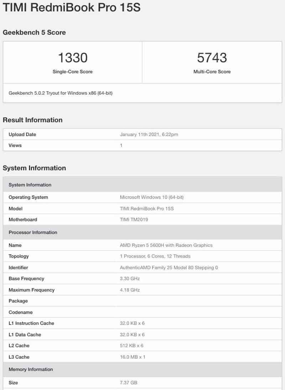Click the L3 Cache value 16.0 MB
This screenshot has height=390, width=285.
pyautogui.click(x=133, y=357)
